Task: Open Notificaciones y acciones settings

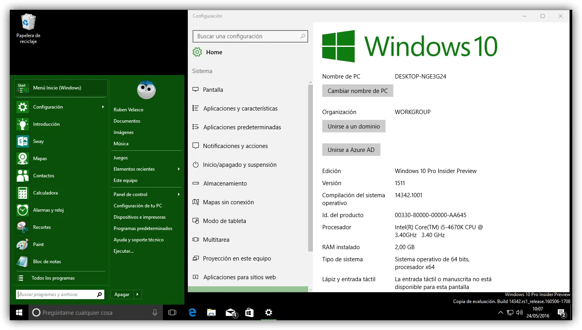Action: click(x=235, y=146)
